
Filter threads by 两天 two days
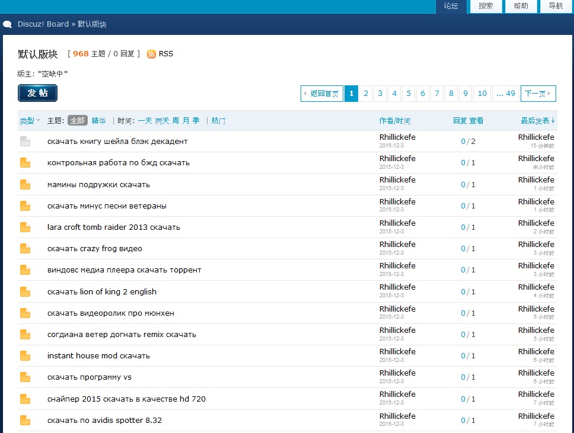[x=162, y=121]
